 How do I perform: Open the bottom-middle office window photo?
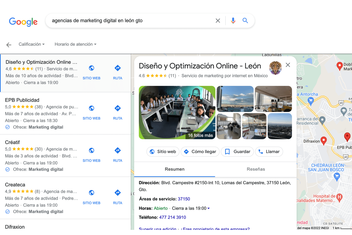254,126
